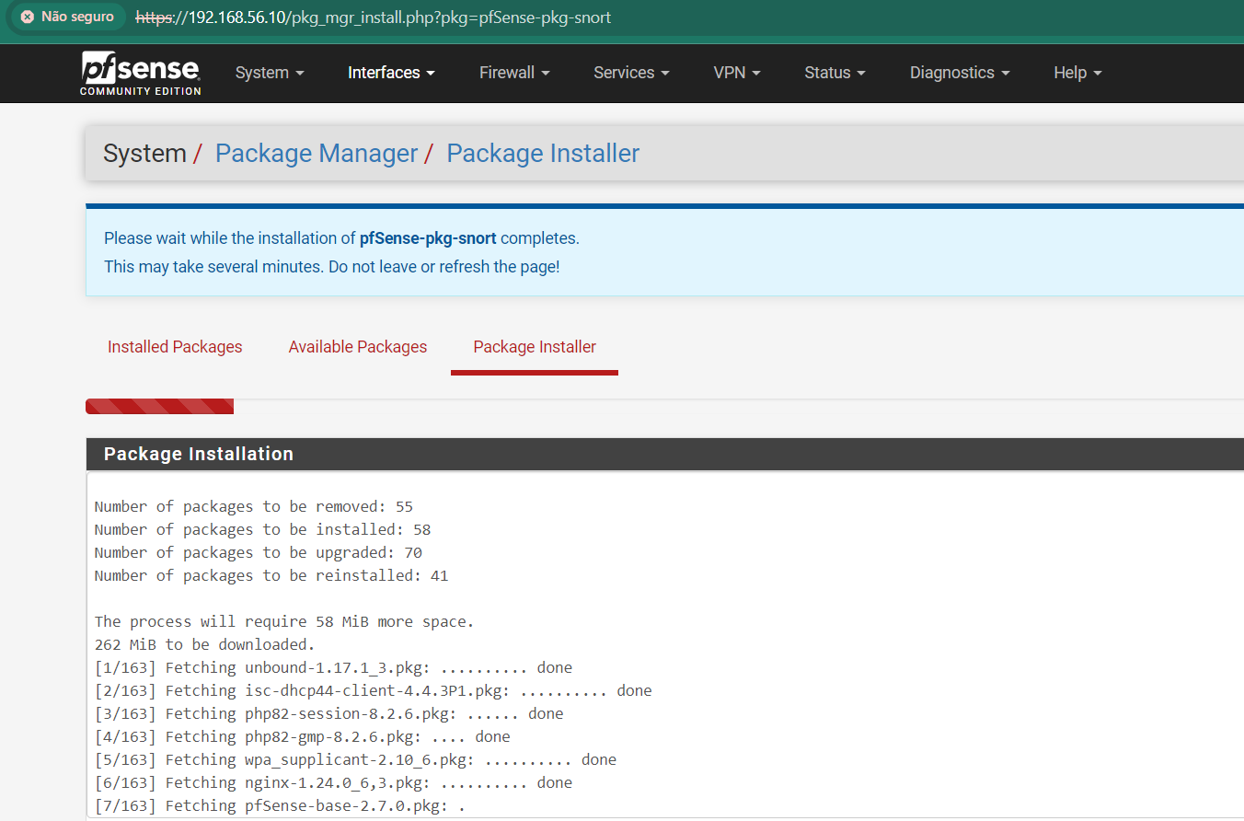Click the isc-dhcp44-client-4.4.3P1.pkg fetch line
The image size is (1244, 821).
coord(374,691)
